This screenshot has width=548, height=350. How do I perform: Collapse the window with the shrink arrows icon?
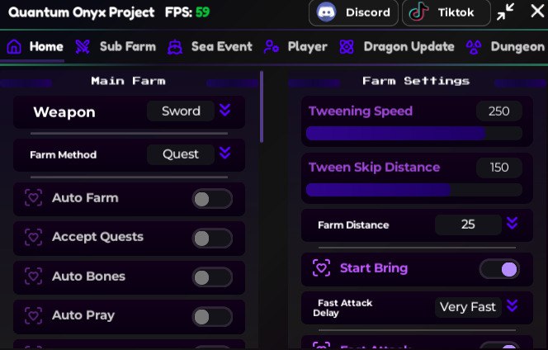click(x=505, y=12)
